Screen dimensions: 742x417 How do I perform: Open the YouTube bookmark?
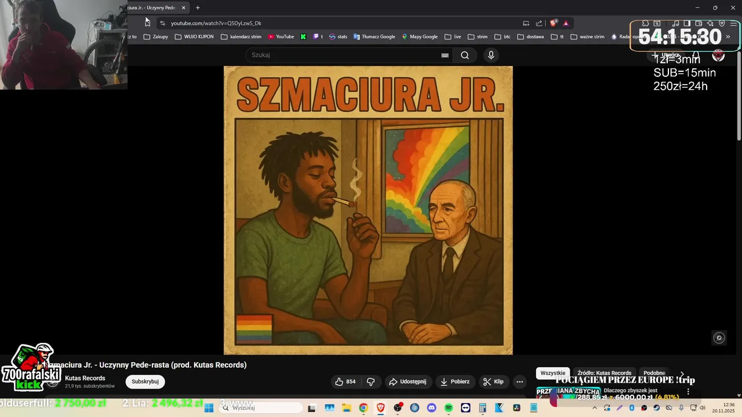coord(281,36)
